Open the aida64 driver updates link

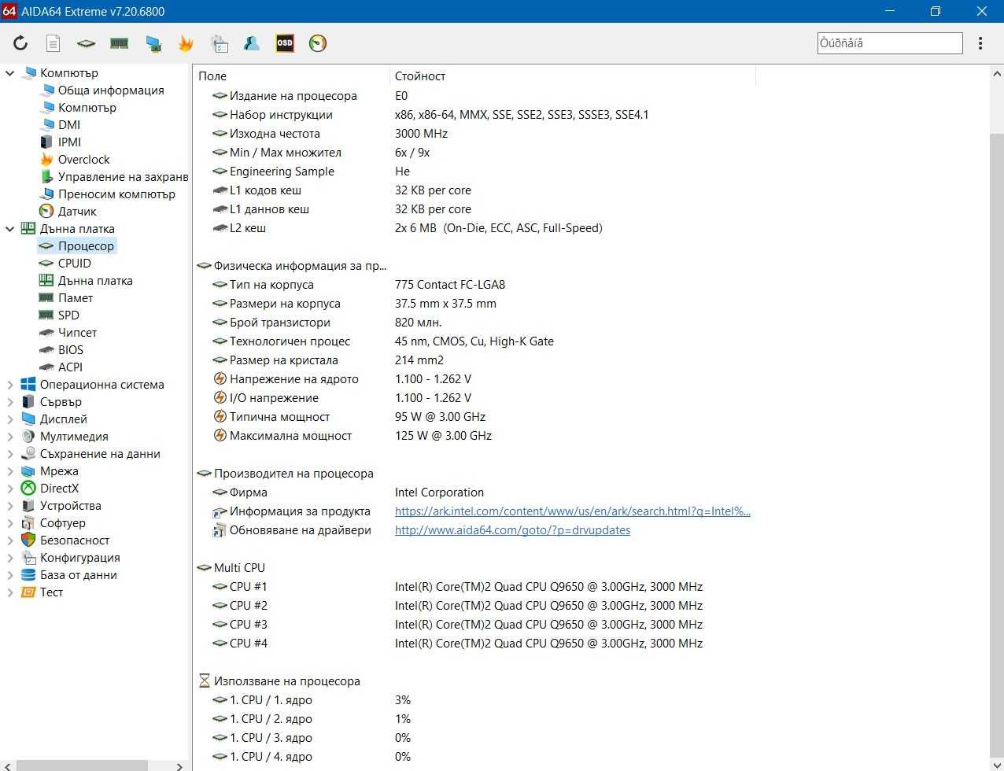(x=512, y=530)
